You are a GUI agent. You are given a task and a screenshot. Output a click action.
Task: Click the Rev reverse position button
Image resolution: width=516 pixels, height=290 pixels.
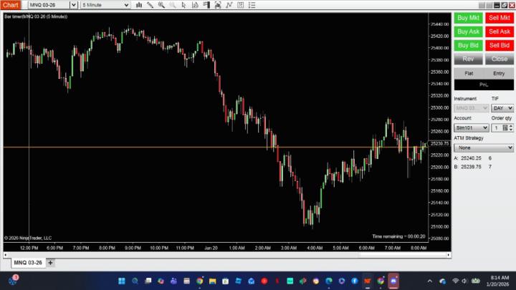(468, 59)
